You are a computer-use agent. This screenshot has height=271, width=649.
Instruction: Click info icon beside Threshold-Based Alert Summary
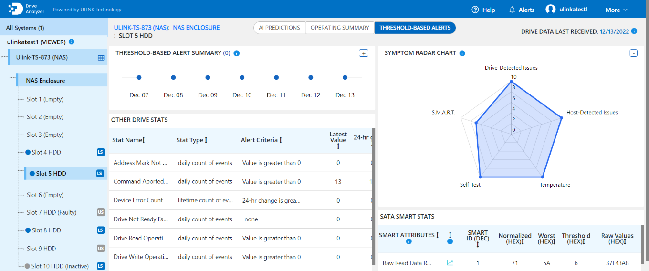pyautogui.click(x=237, y=53)
